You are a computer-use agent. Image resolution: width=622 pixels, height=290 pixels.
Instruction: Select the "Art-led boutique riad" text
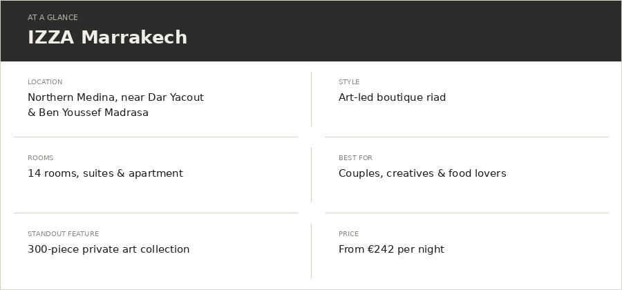[x=392, y=97]
